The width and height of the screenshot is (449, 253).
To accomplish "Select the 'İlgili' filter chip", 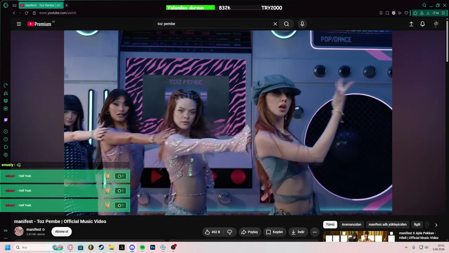I will tap(417, 225).
